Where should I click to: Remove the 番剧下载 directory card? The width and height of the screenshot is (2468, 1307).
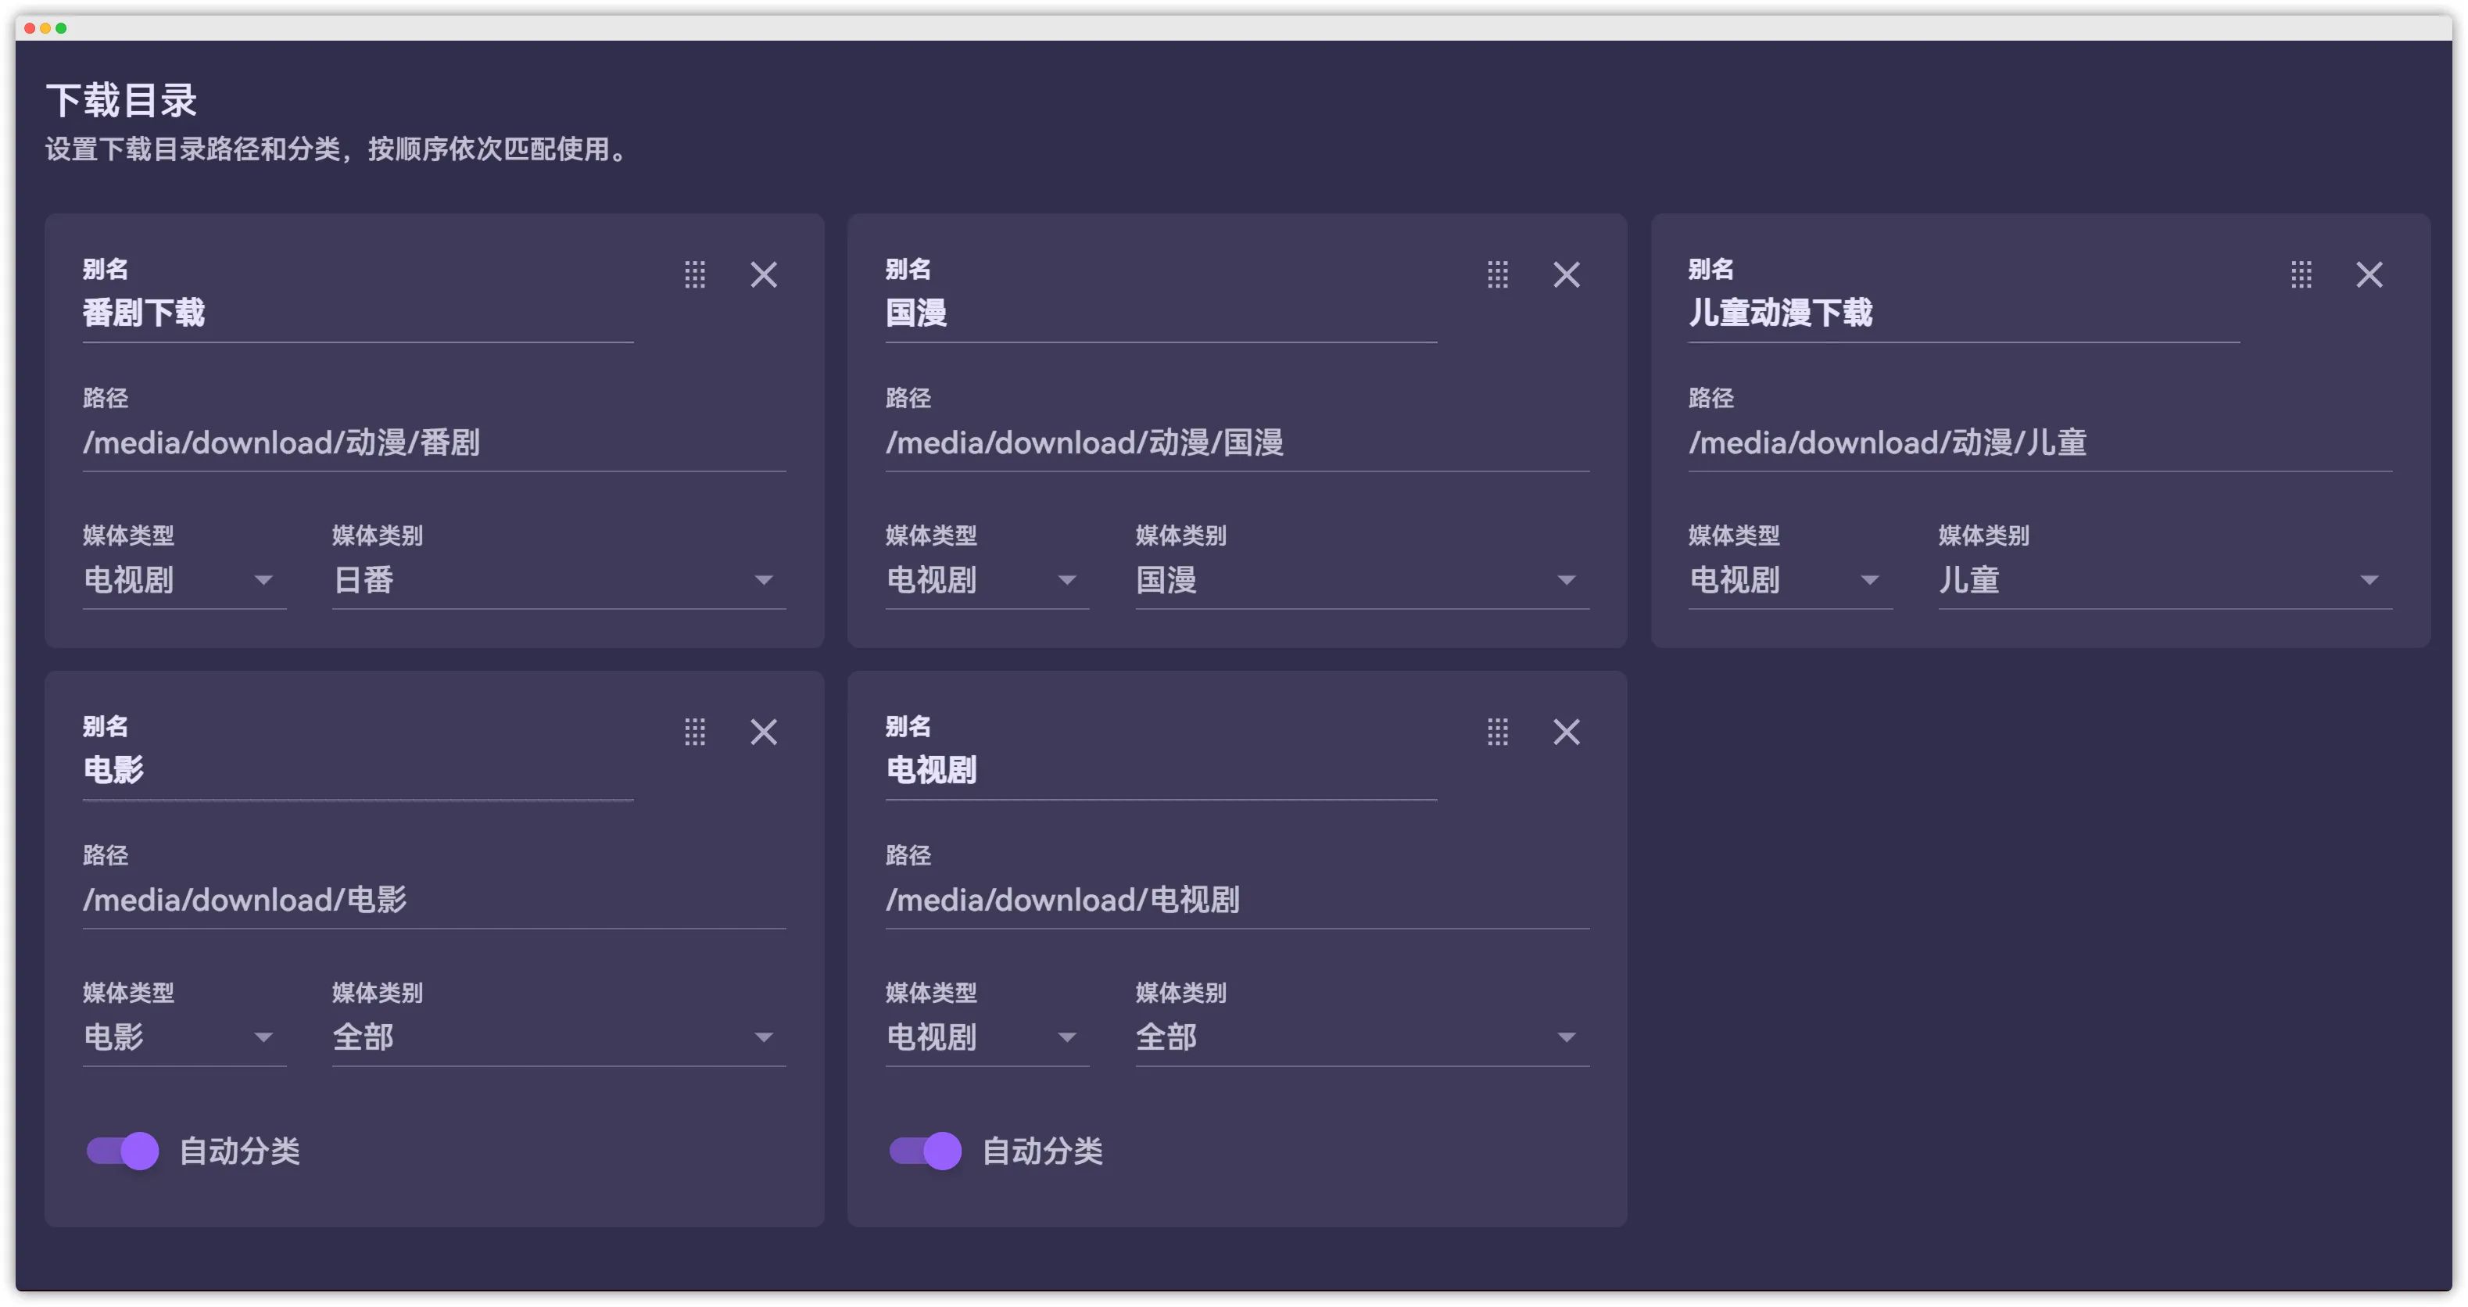coord(764,275)
